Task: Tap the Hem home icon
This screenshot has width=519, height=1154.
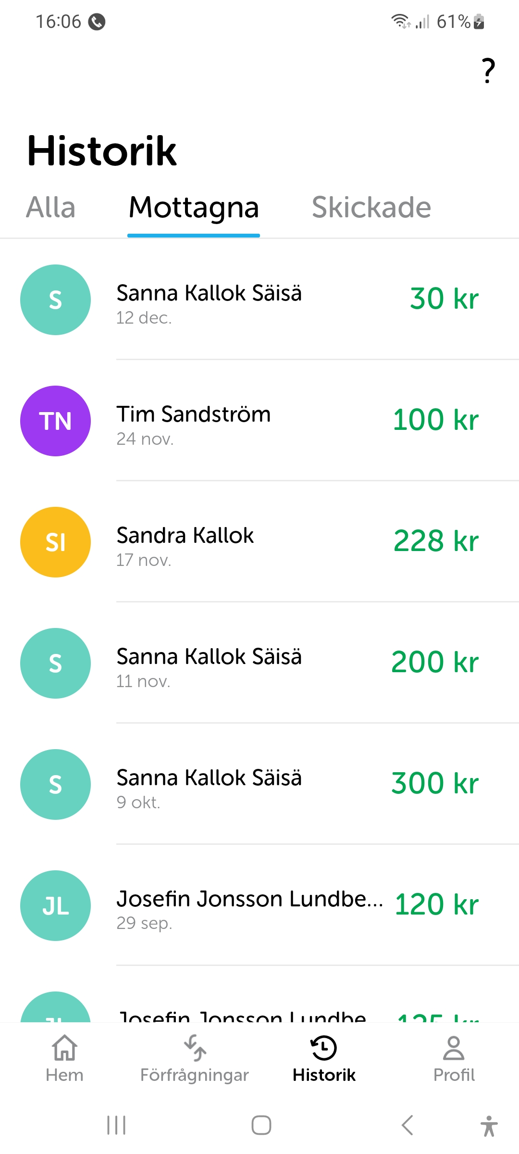Action: [x=64, y=1048]
